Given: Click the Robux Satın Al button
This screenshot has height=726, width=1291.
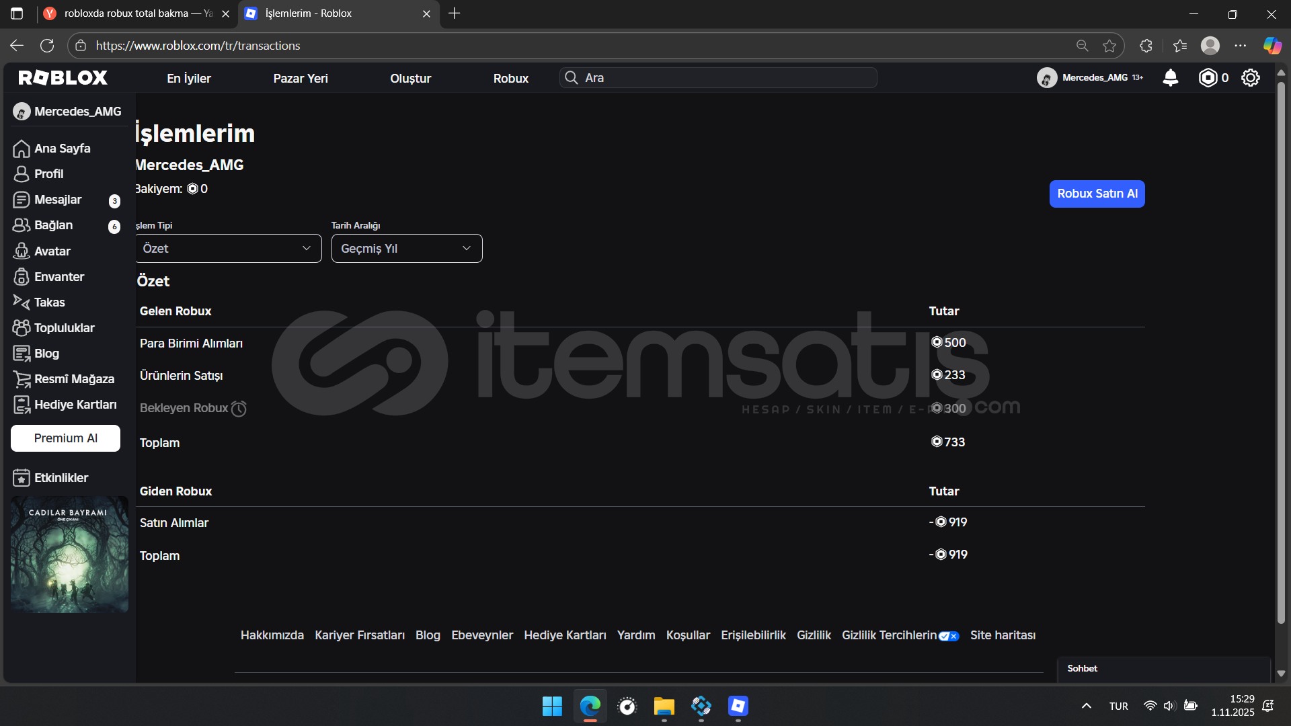Looking at the screenshot, I should (1097, 194).
